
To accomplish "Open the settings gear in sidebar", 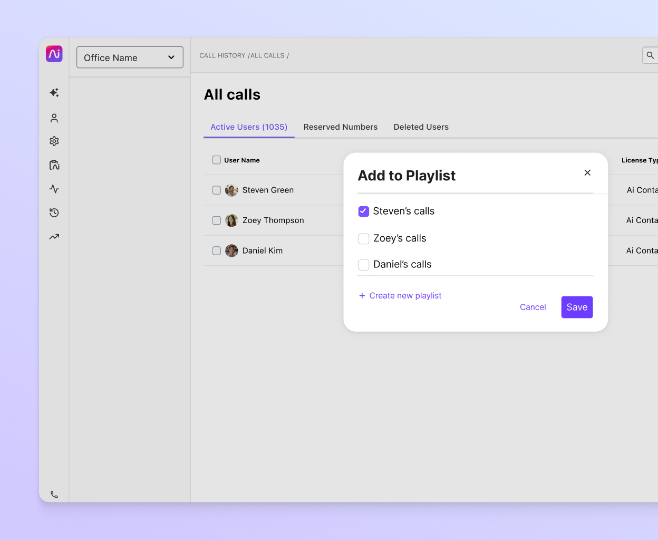I will pos(54,141).
